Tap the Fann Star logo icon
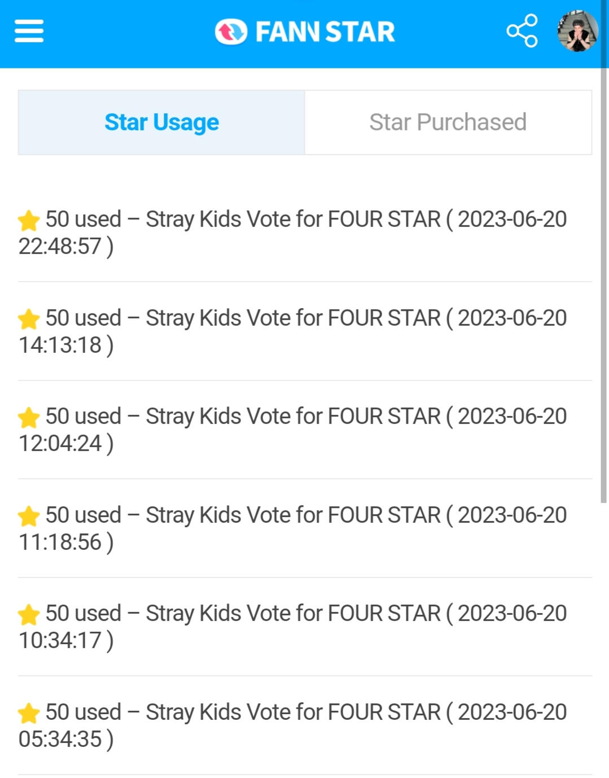Screen dimensions: 609x778 coord(231,32)
